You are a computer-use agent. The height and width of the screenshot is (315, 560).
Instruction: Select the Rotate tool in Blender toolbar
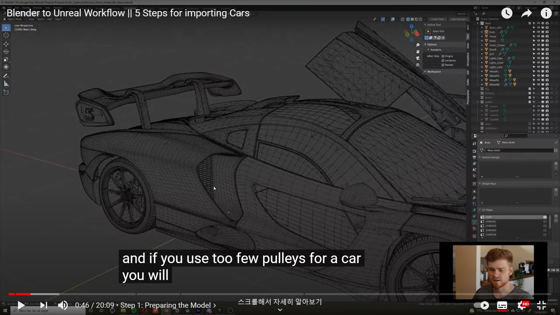6,52
